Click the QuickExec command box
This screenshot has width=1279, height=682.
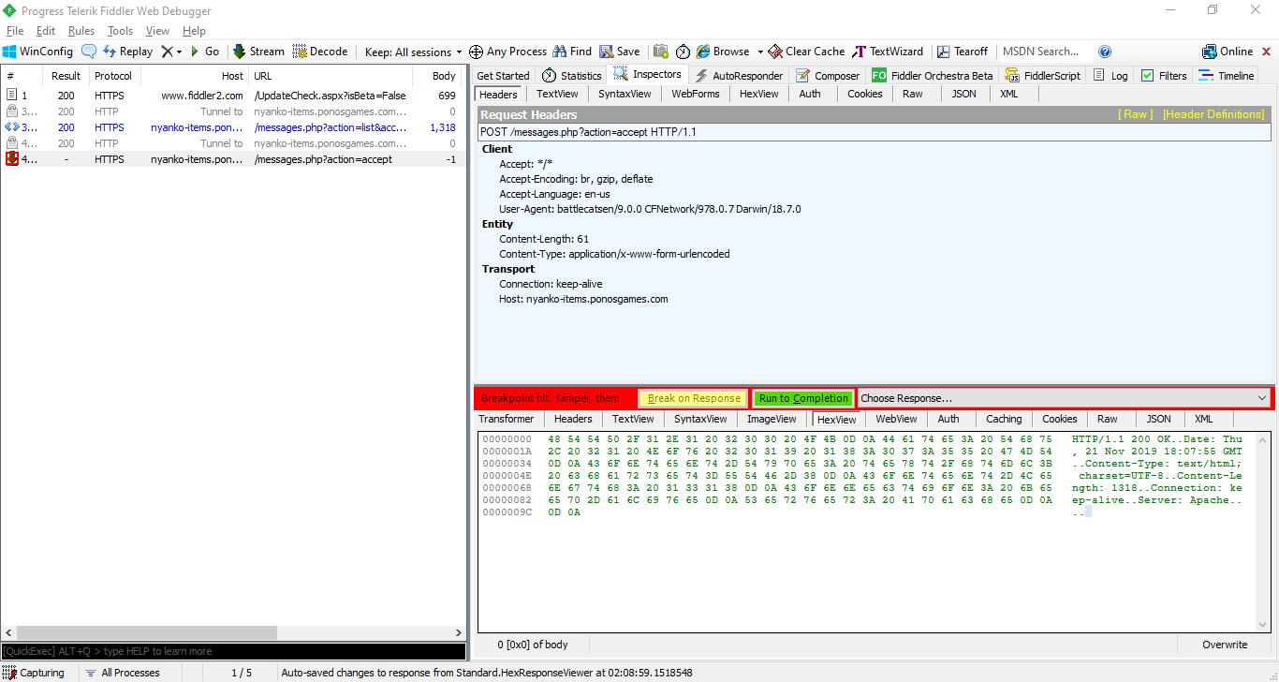click(x=233, y=651)
